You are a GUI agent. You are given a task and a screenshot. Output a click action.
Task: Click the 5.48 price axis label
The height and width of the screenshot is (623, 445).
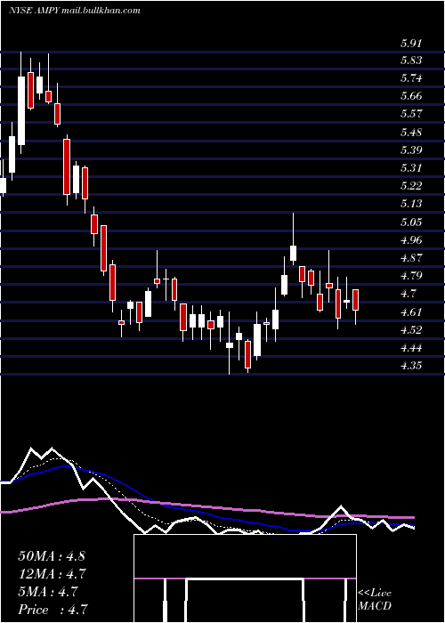click(x=411, y=133)
